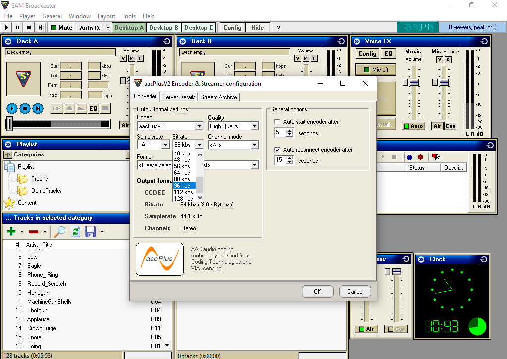Select 128 kbs from bitrate list

tap(183, 199)
